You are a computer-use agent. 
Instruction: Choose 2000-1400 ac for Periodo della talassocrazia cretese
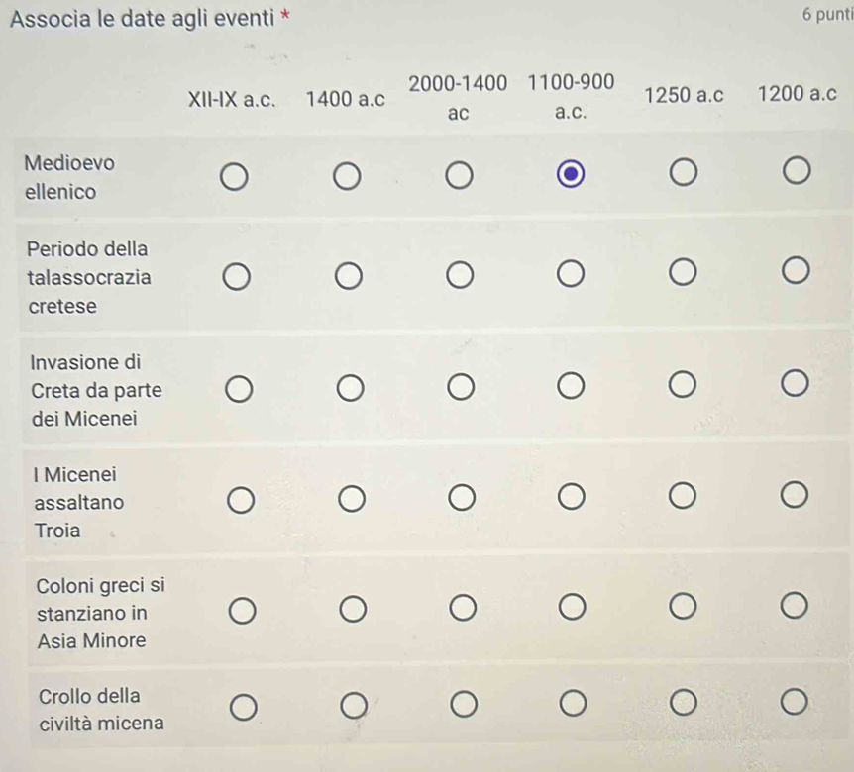(x=459, y=275)
